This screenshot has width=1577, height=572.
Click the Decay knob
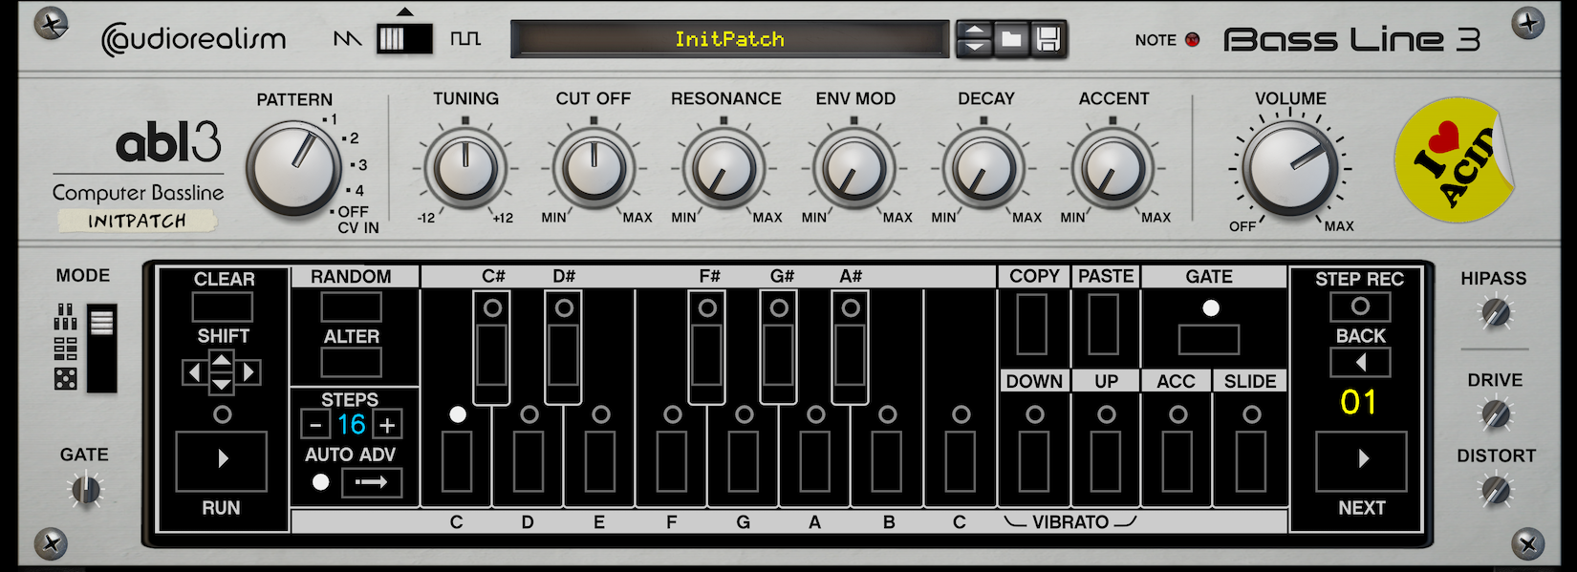click(983, 167)
